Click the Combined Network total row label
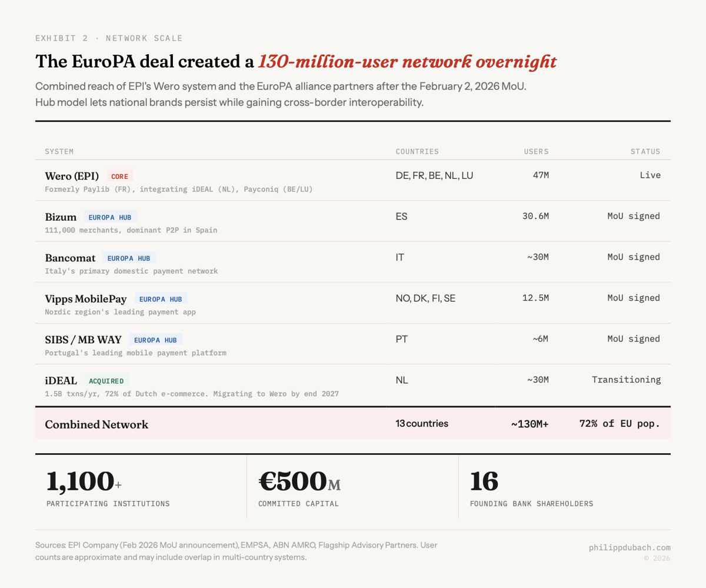The width and height of the screenshot is (706, 588). click(96, 424)
